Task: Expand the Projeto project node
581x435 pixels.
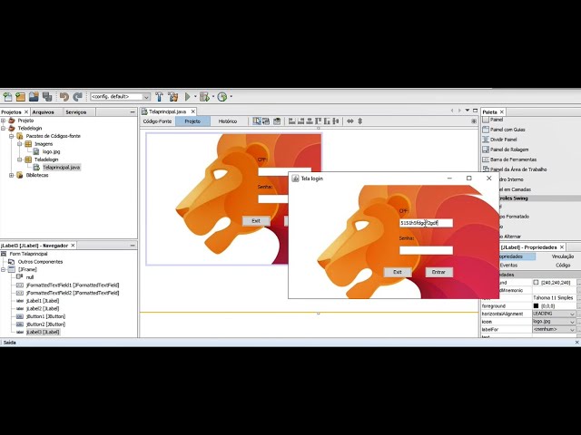Action: click(x=4, y=121)
